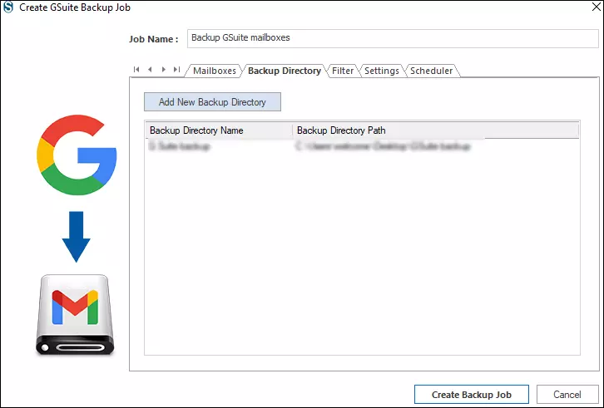Click Add New Backup Directory button

212,102
